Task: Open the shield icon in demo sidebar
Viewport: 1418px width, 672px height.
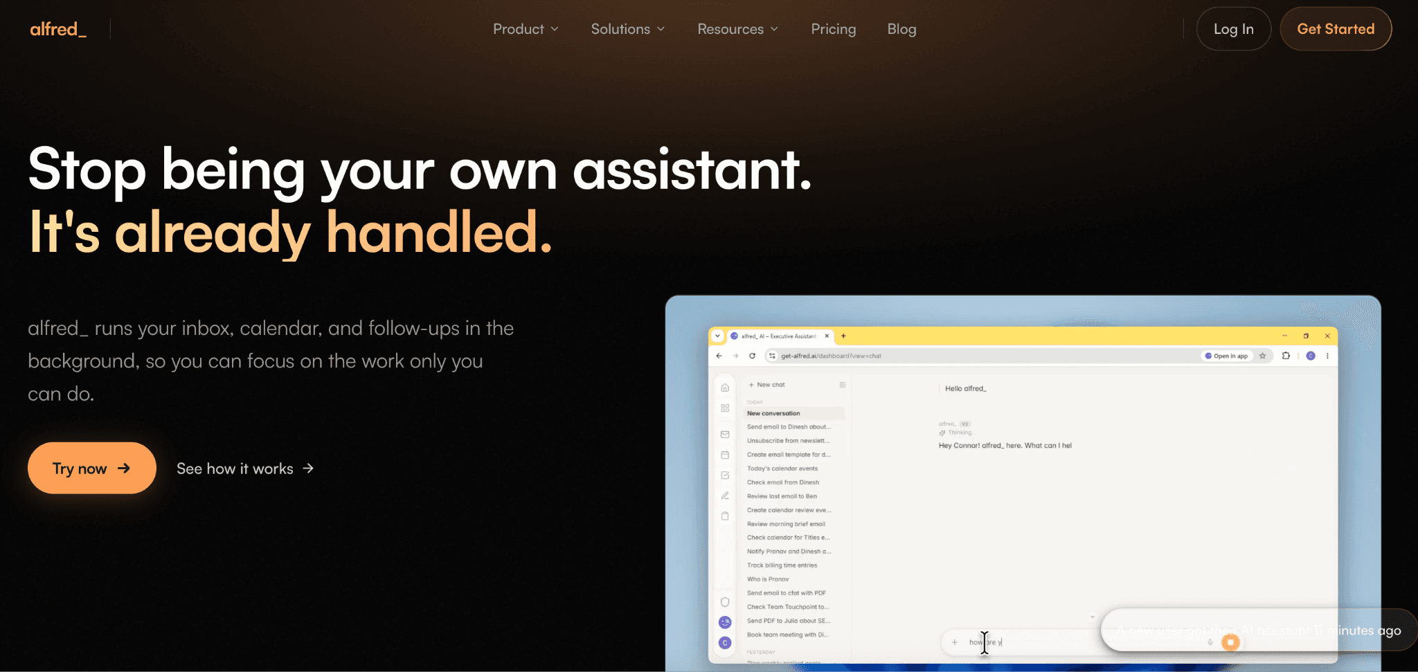Action: click(x=725, y=602)
